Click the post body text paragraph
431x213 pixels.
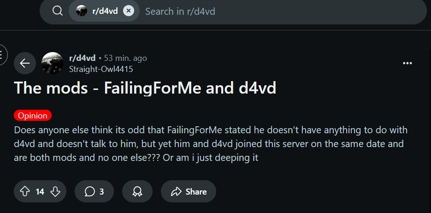click(x=211, y=144)
